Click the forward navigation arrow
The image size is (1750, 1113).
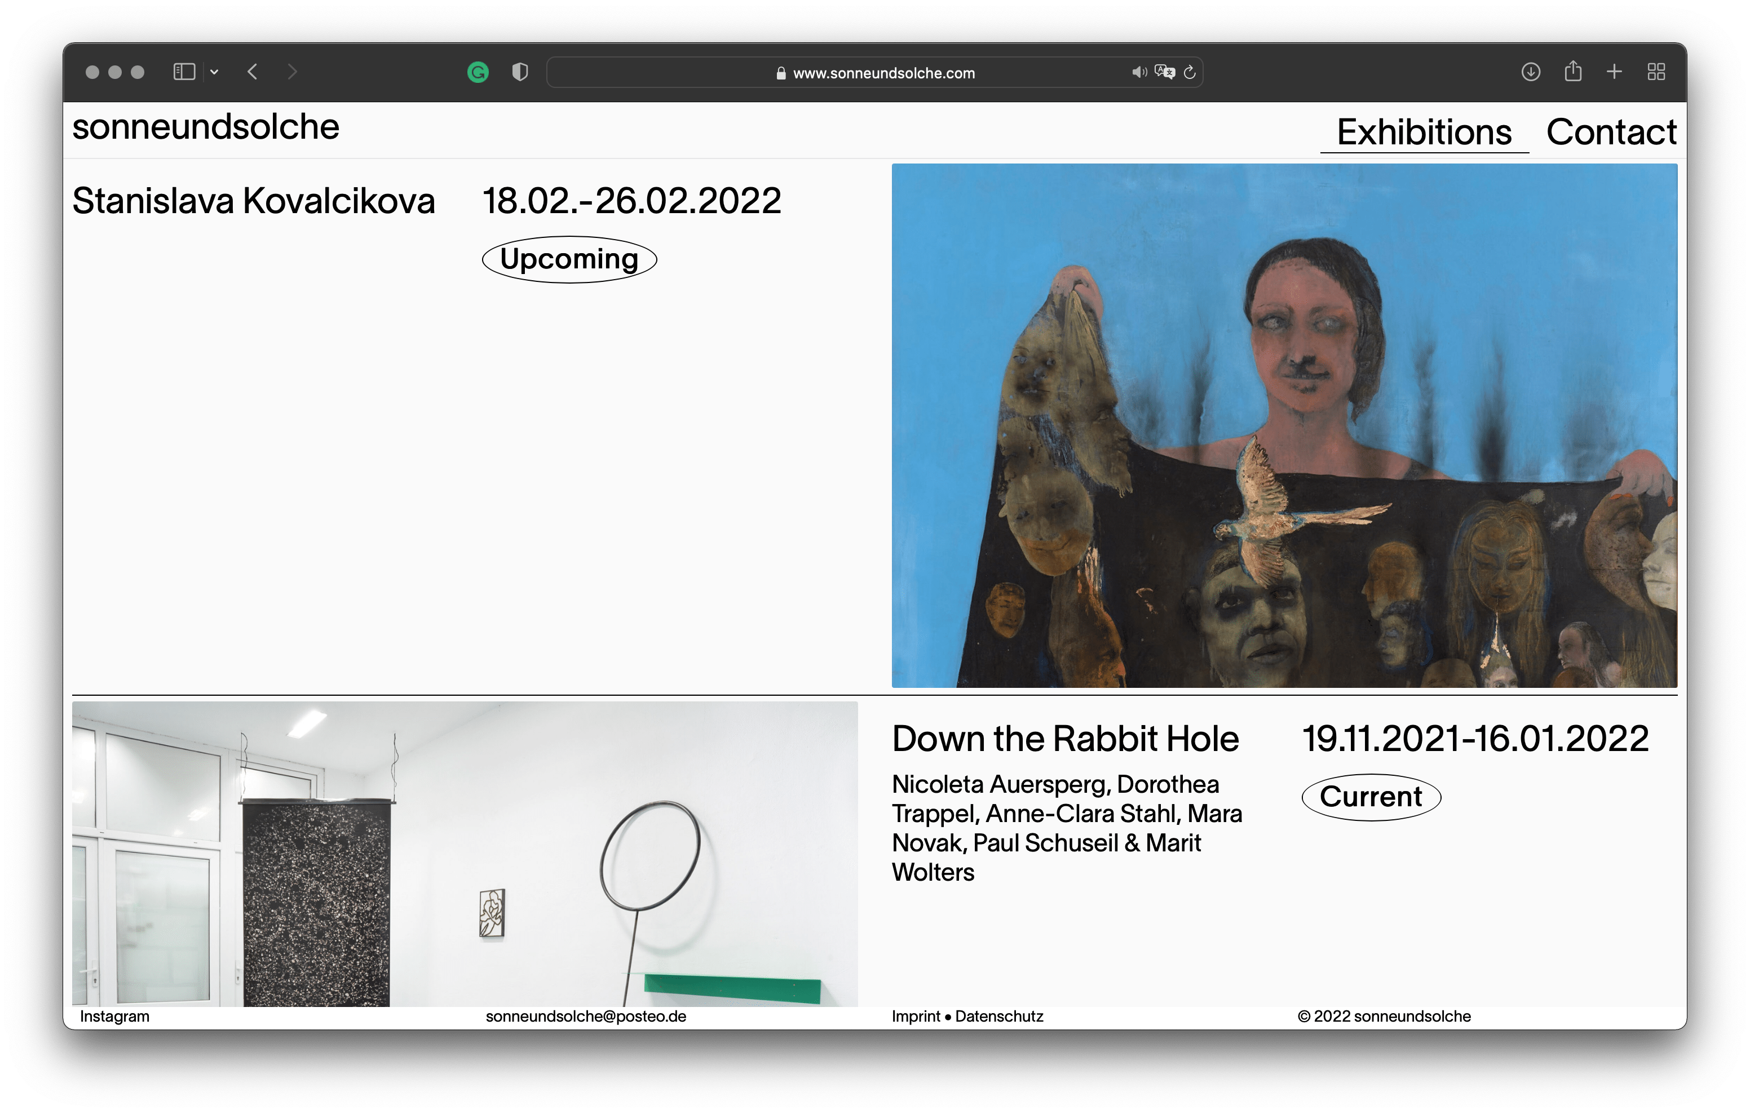tap(292, 72)
